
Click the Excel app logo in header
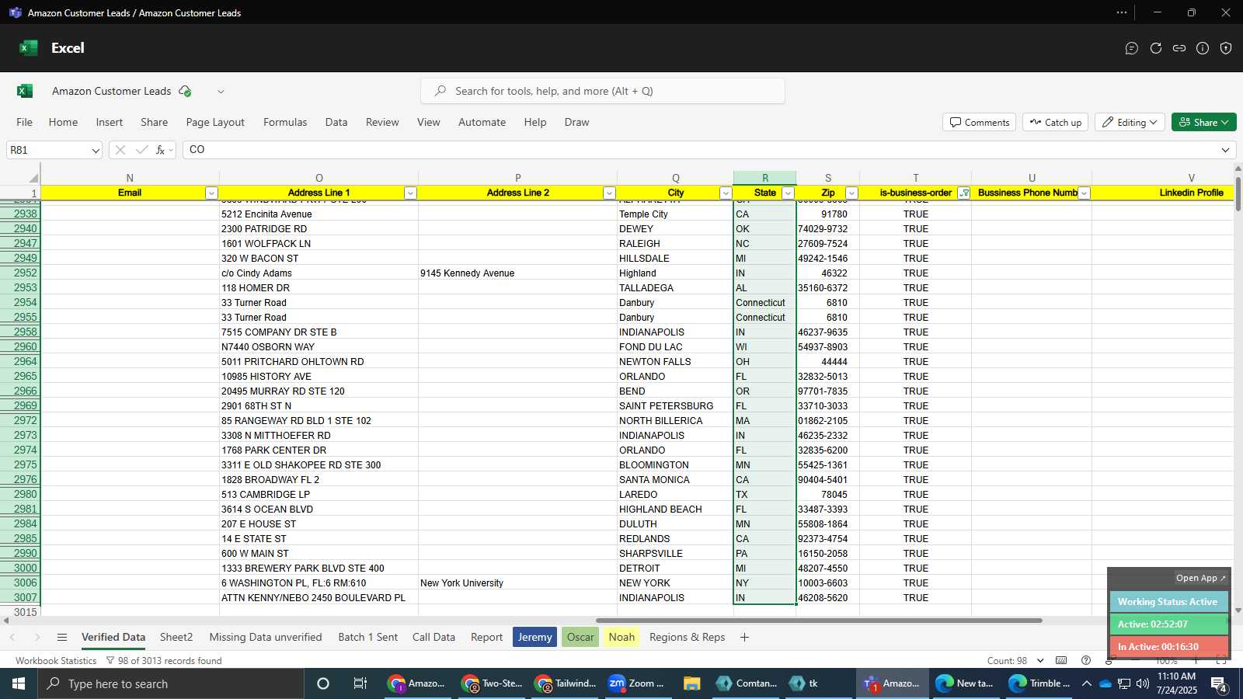point(29,48)
